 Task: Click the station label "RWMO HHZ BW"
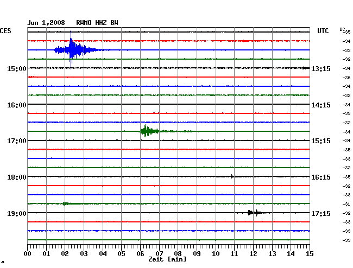[x=97, y=23]
